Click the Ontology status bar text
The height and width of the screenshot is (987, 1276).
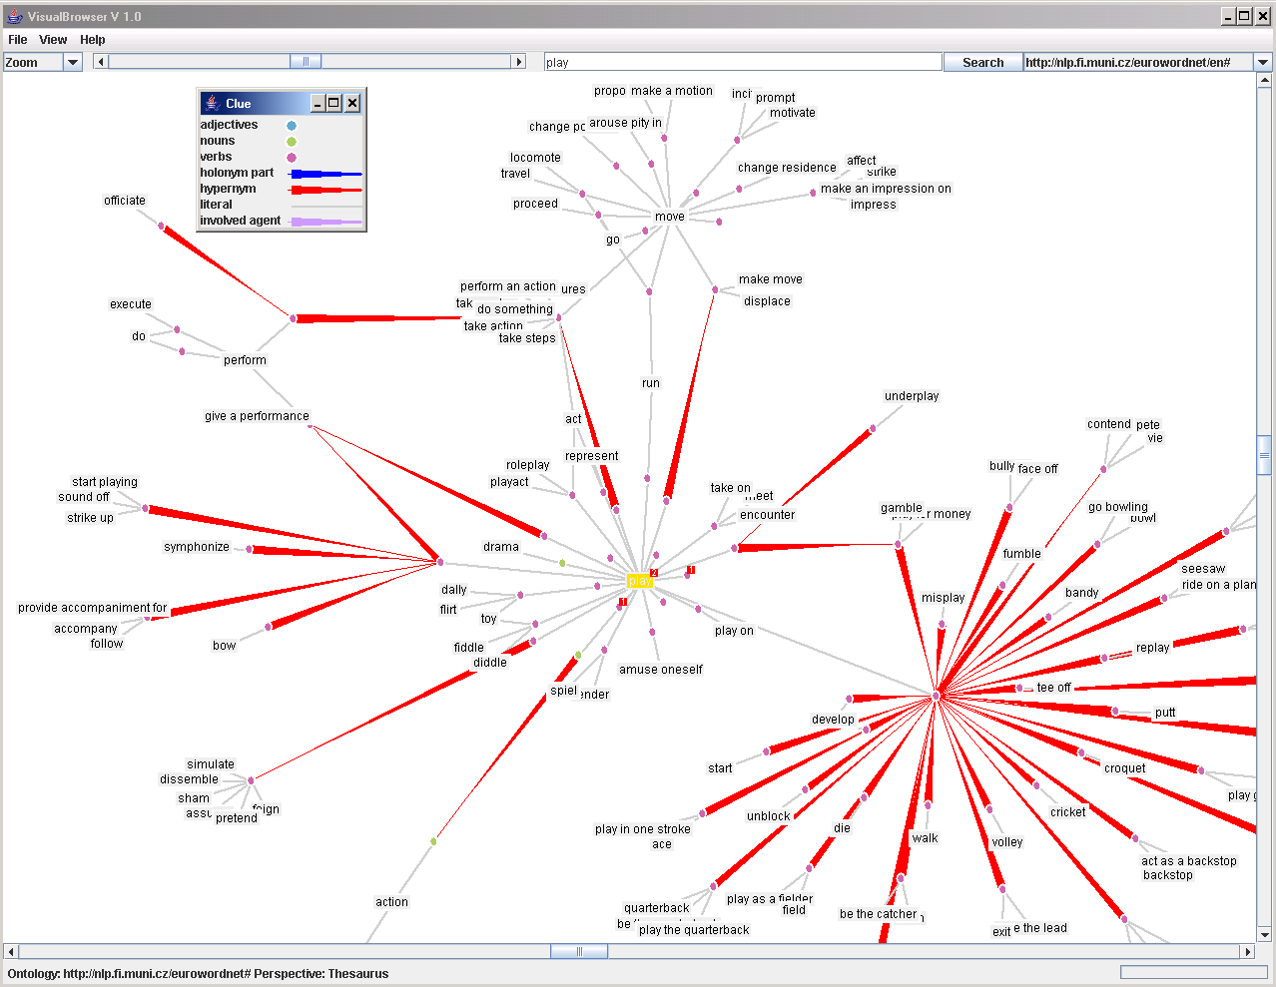(x=198, y=974)
